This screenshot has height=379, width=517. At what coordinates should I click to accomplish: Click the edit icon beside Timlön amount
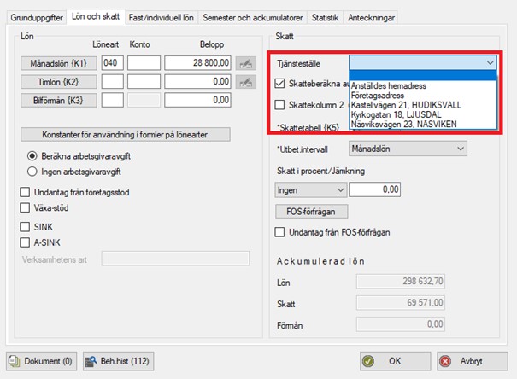coord(247,81)
